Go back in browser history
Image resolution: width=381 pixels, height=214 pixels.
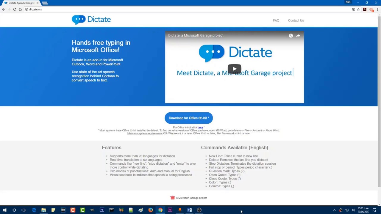[4, 10]
